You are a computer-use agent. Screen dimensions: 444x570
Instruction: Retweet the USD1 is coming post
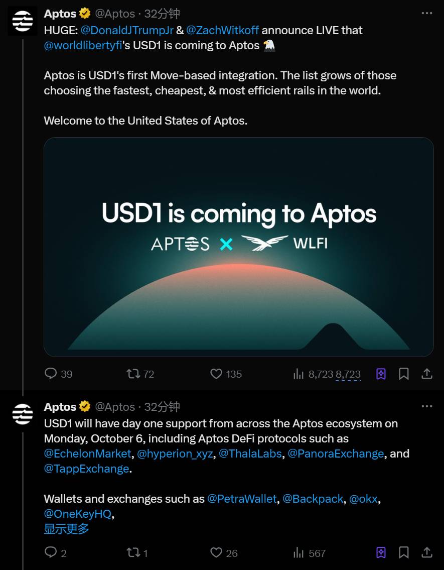coord(133,374)
